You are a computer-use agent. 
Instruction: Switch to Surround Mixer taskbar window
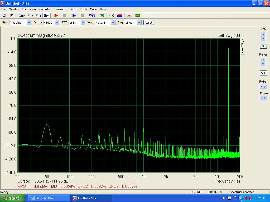pos(49,198)
